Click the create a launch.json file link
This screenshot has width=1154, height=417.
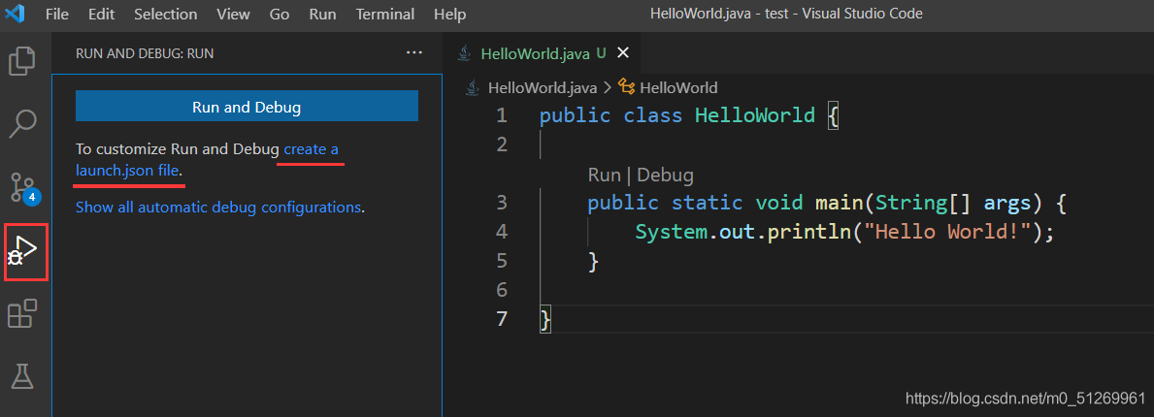pyautogui.click(x=208, y=160)
